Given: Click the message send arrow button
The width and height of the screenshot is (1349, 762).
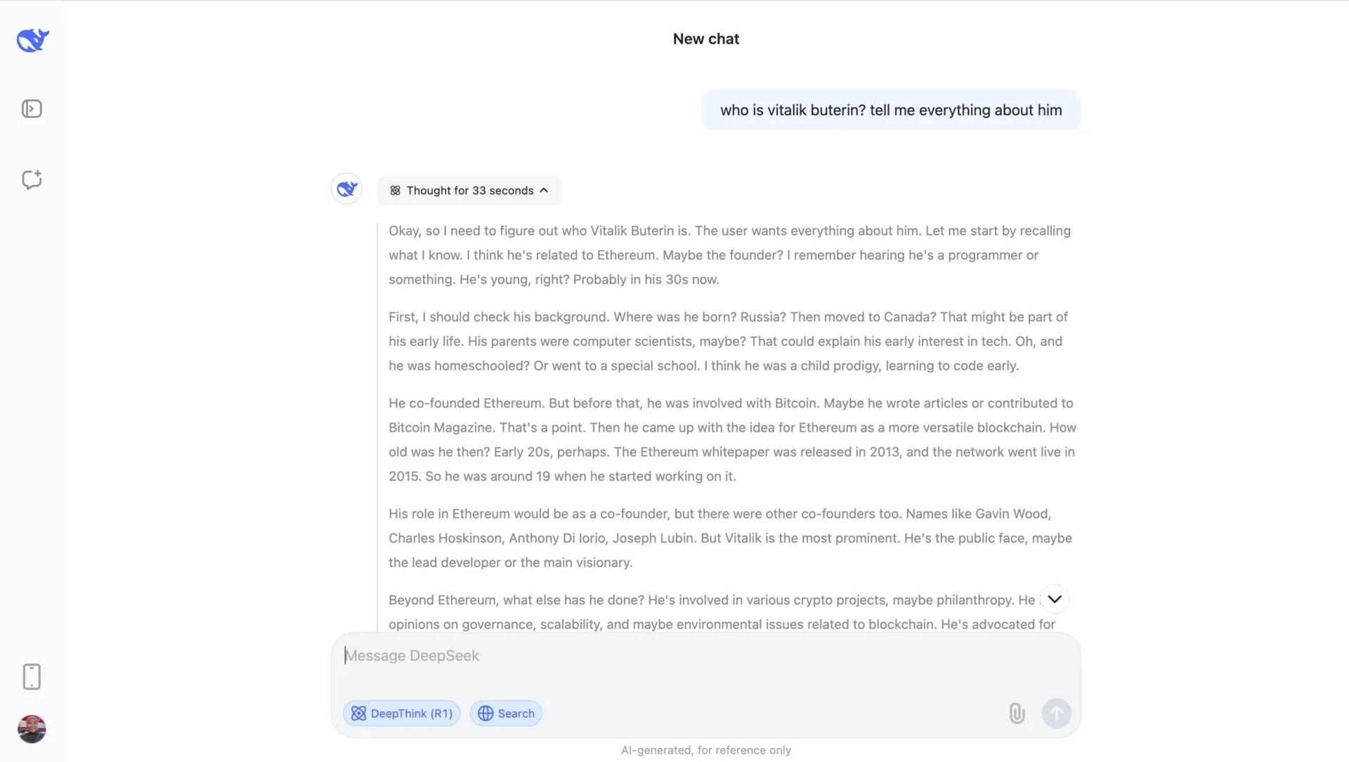Looking at the screenshot, I should point(1056,713).
